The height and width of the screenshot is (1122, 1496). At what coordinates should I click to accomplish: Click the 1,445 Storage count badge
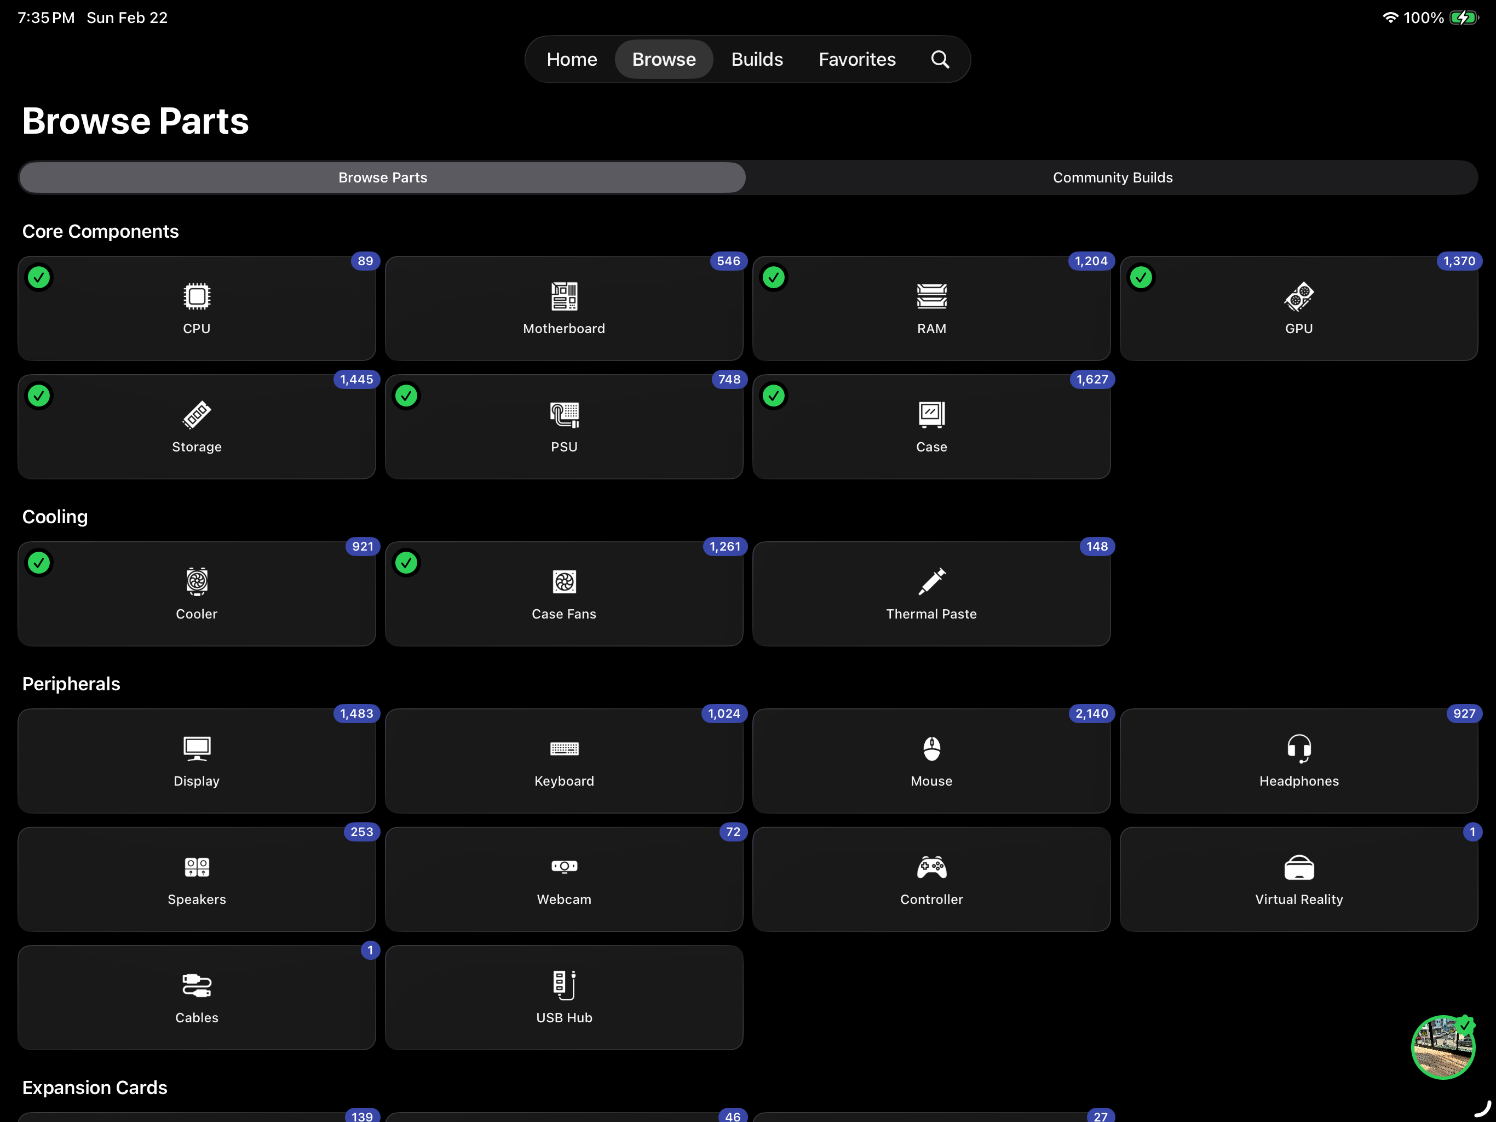pos(356,380)
